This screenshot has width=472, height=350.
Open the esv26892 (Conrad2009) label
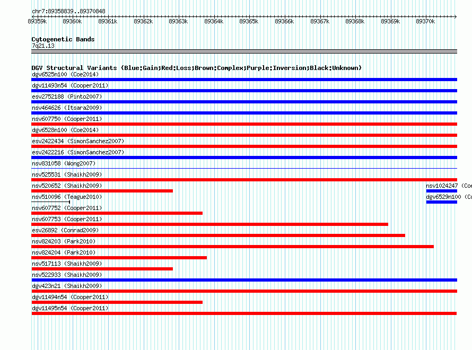click(65, 230)
